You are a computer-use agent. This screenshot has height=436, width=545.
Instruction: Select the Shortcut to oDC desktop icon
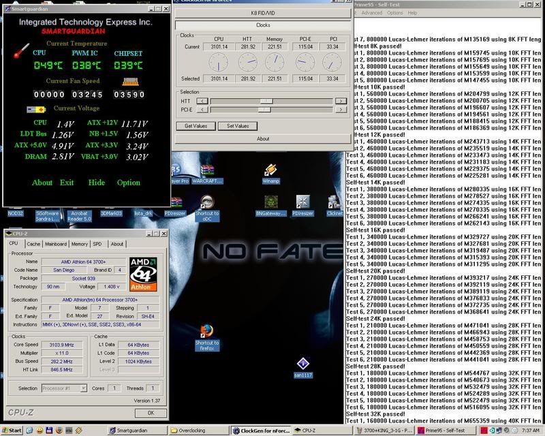(x=207, y=208)
